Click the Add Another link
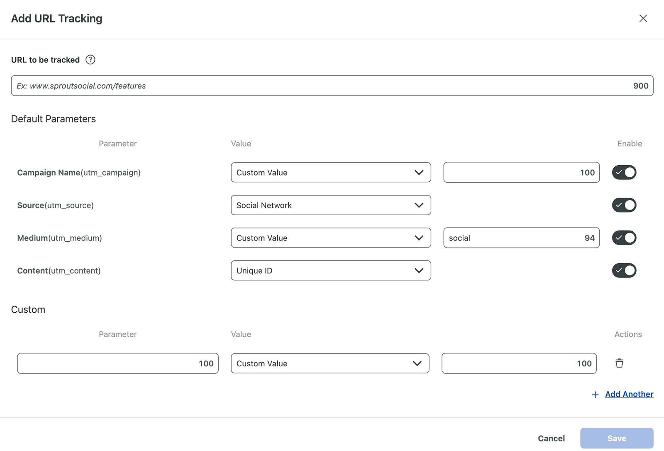The width and height of the screenshot is (664, 451). click(x=629, y=394)
